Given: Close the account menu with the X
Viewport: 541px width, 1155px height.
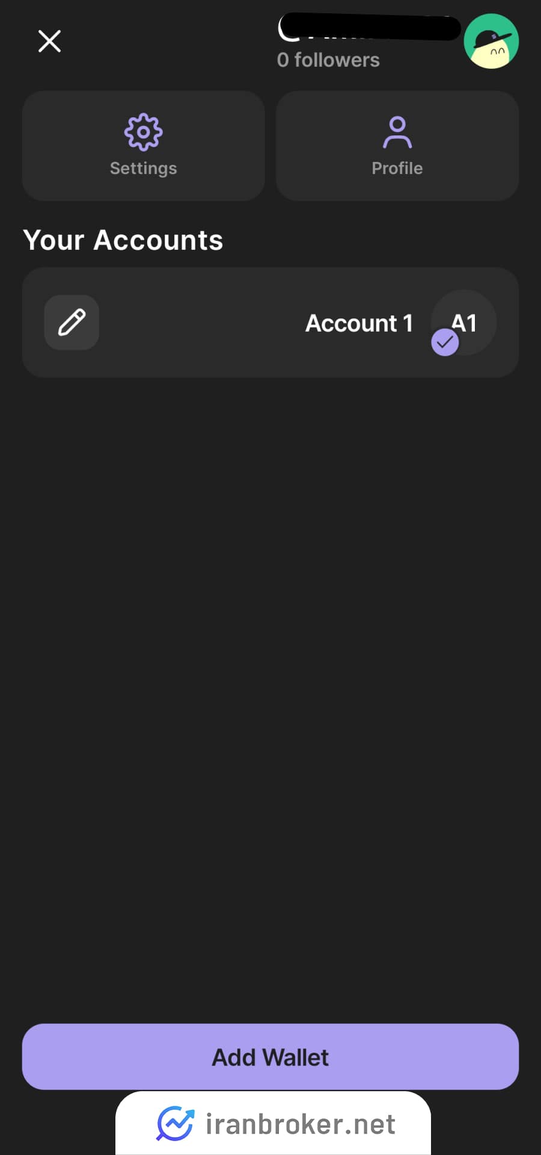Looking at the screenshot, I should pos(49,41).
